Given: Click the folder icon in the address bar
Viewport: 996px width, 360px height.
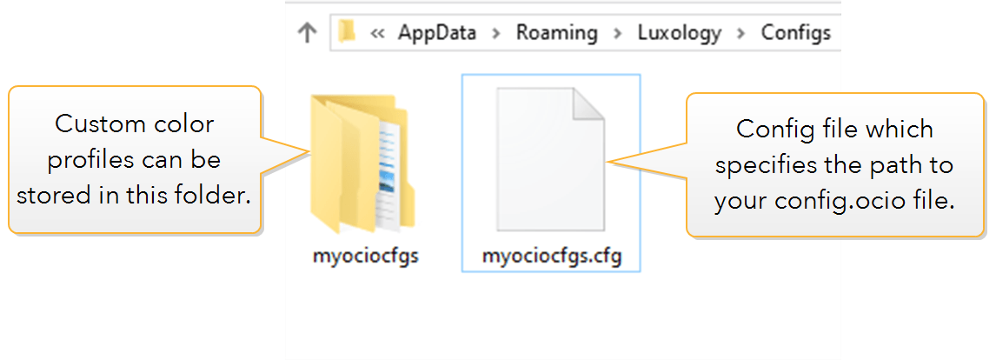Looking at the screenshot, I should coord(346,31).
